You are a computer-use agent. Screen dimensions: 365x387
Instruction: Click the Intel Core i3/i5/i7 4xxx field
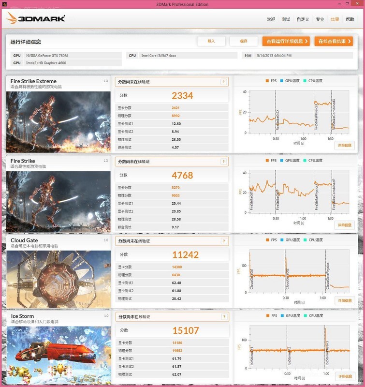click(188, 56)
